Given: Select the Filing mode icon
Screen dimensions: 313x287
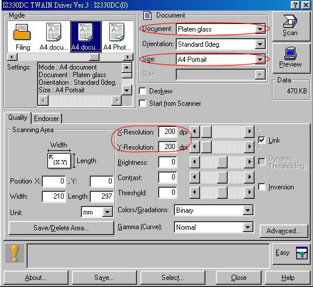Looking at the screenshot, I should point(23,37).
